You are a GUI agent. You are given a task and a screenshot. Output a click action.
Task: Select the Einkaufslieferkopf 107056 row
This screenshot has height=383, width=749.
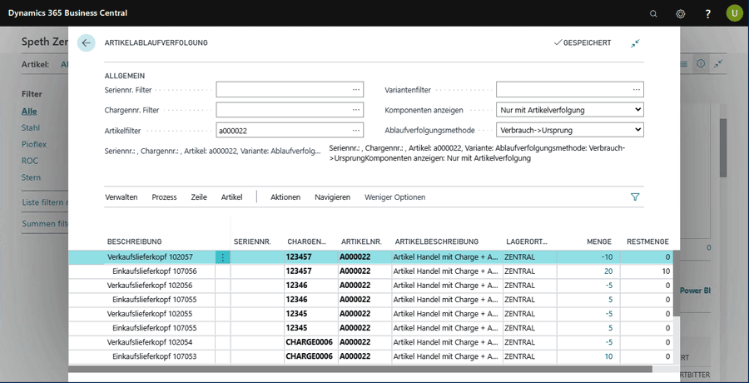point(370,271)
